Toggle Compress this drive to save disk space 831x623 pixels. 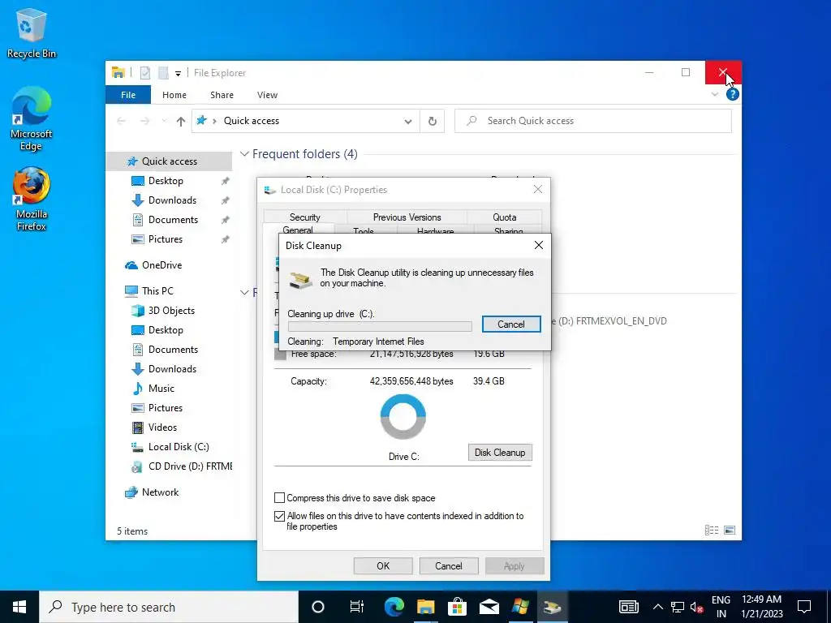[279, 498]
